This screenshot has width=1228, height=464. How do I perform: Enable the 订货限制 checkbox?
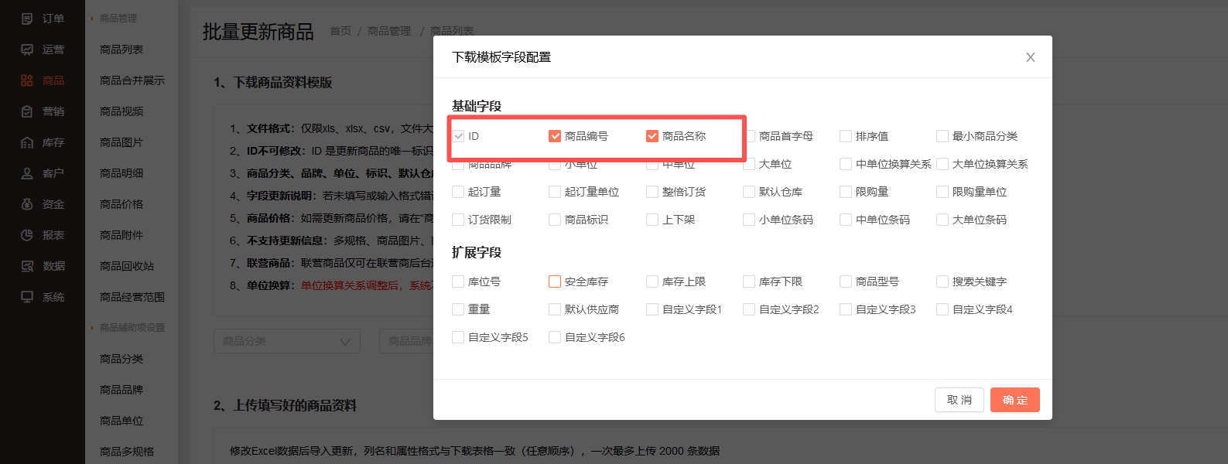458,220
